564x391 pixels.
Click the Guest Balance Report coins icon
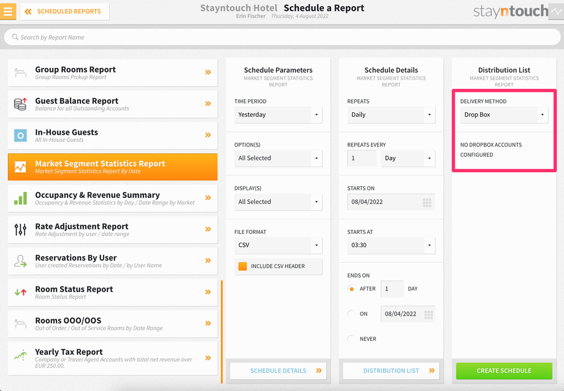pos(20,104)
